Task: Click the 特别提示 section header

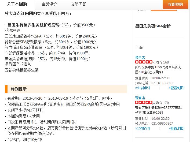Action: (x=19, y=89)
